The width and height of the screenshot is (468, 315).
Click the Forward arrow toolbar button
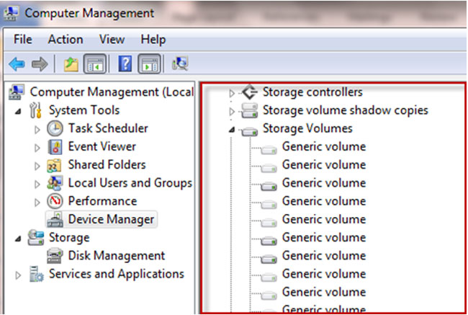40,64
